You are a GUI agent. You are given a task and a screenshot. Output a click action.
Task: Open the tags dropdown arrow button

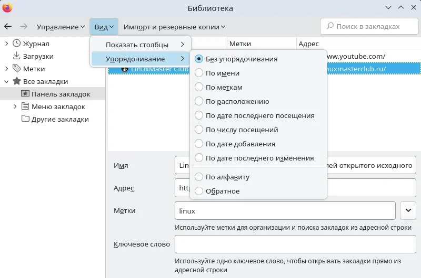408,210
